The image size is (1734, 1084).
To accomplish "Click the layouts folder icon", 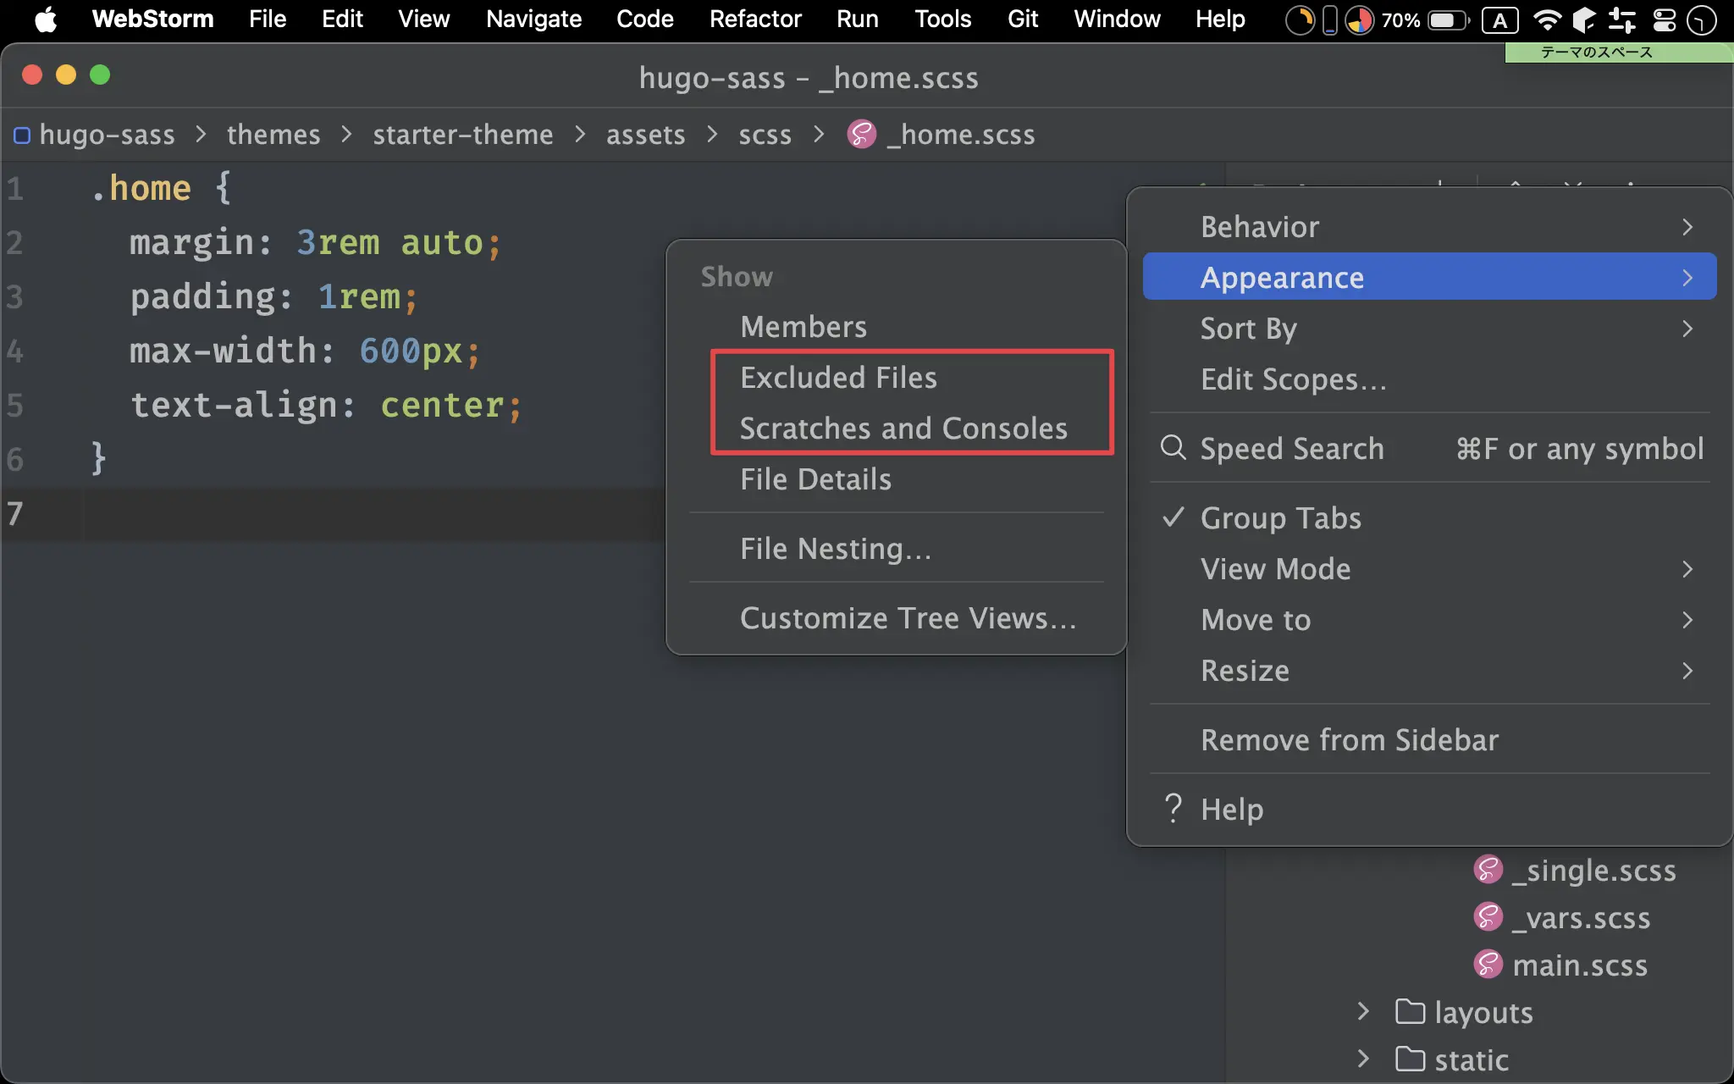I will [x=1410, y=1012].
